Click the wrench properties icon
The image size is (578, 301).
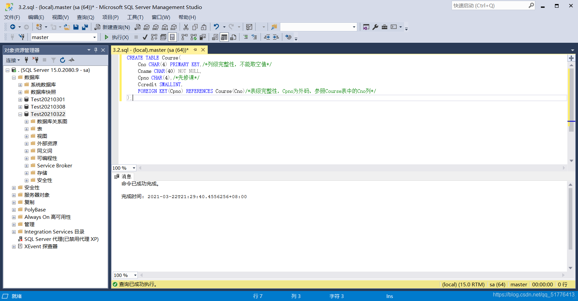coord(375,27)
